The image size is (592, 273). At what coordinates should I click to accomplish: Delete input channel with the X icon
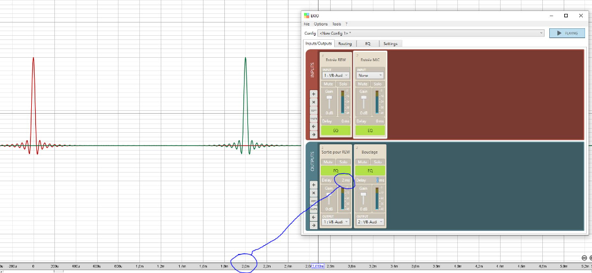(314, 102)
